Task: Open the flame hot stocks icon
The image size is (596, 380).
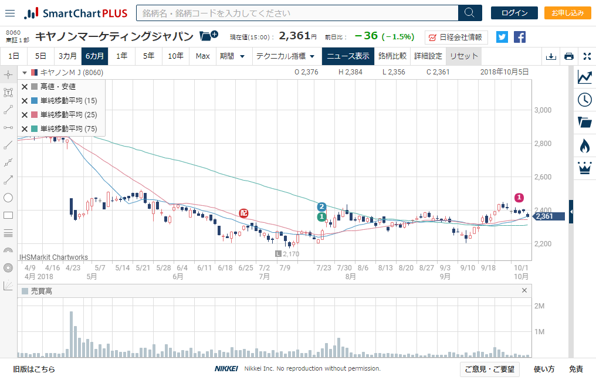Action: click(x=585, y=145)
